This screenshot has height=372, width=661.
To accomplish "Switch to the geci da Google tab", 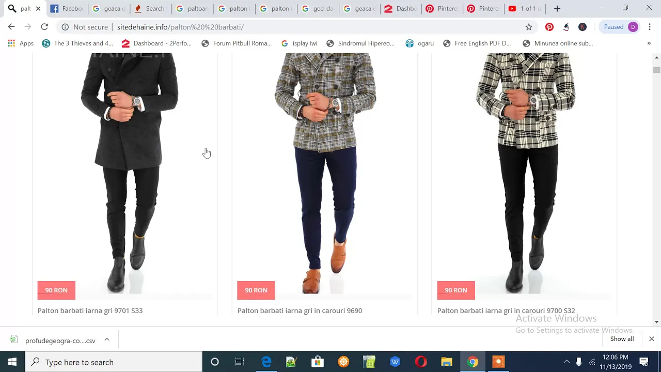I will point(318,9).
